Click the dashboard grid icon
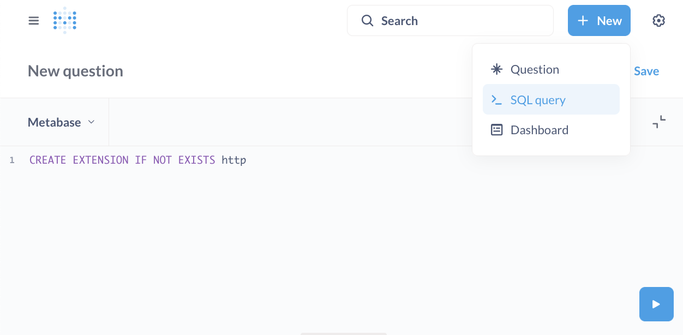 coord(496,130)
